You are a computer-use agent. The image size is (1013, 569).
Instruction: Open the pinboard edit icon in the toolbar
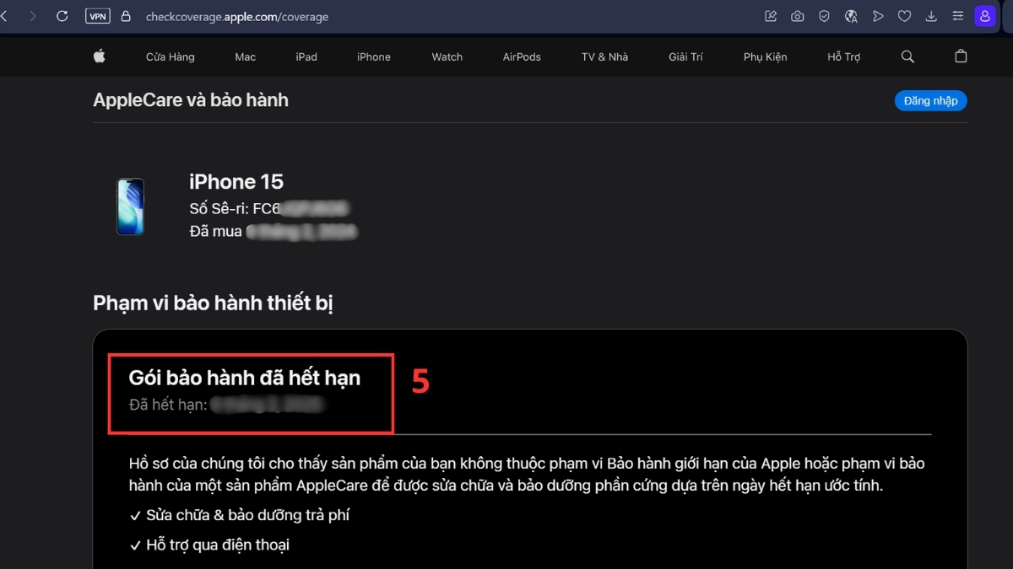click(771, 16)
